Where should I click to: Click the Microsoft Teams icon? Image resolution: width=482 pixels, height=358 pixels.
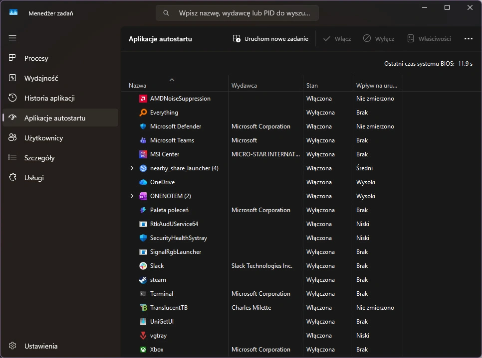(143, 140)
